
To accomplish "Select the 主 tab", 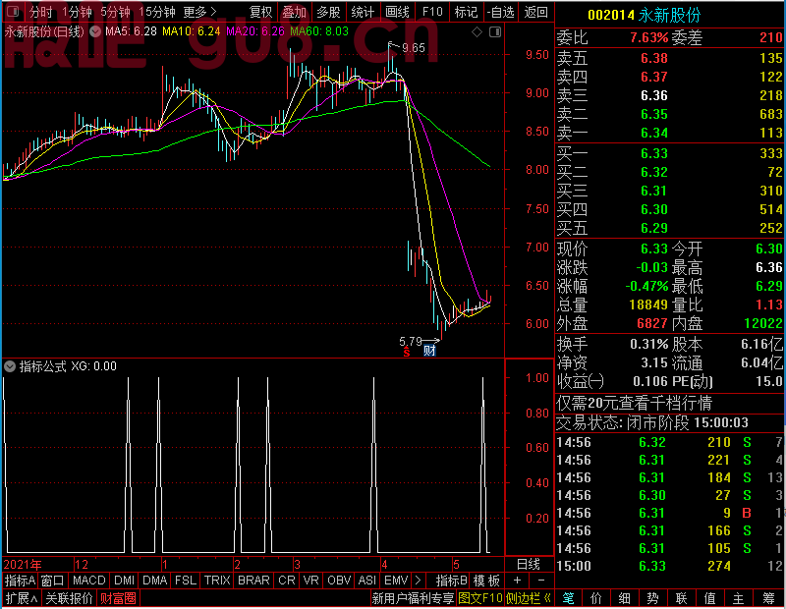I will 739,598.
